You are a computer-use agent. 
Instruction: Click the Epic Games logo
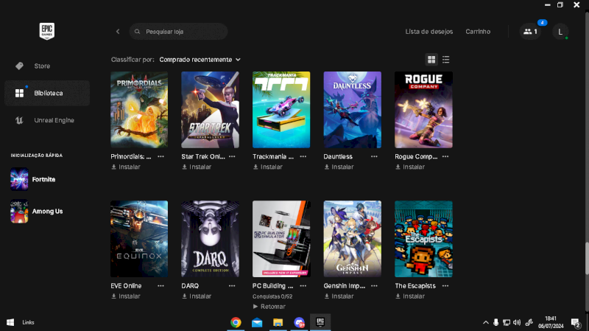pyautogui.click(x=47, y=31)
